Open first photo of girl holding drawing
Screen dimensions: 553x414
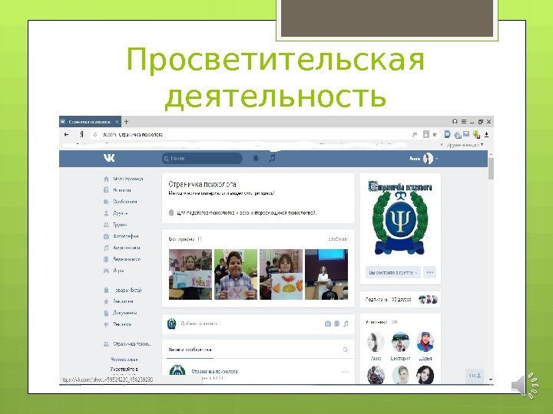pos(190,274)
